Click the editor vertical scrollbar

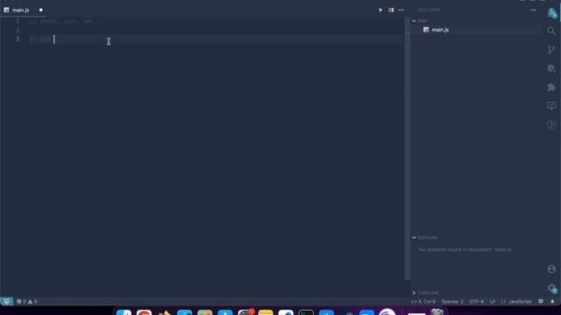click(407, 148)
